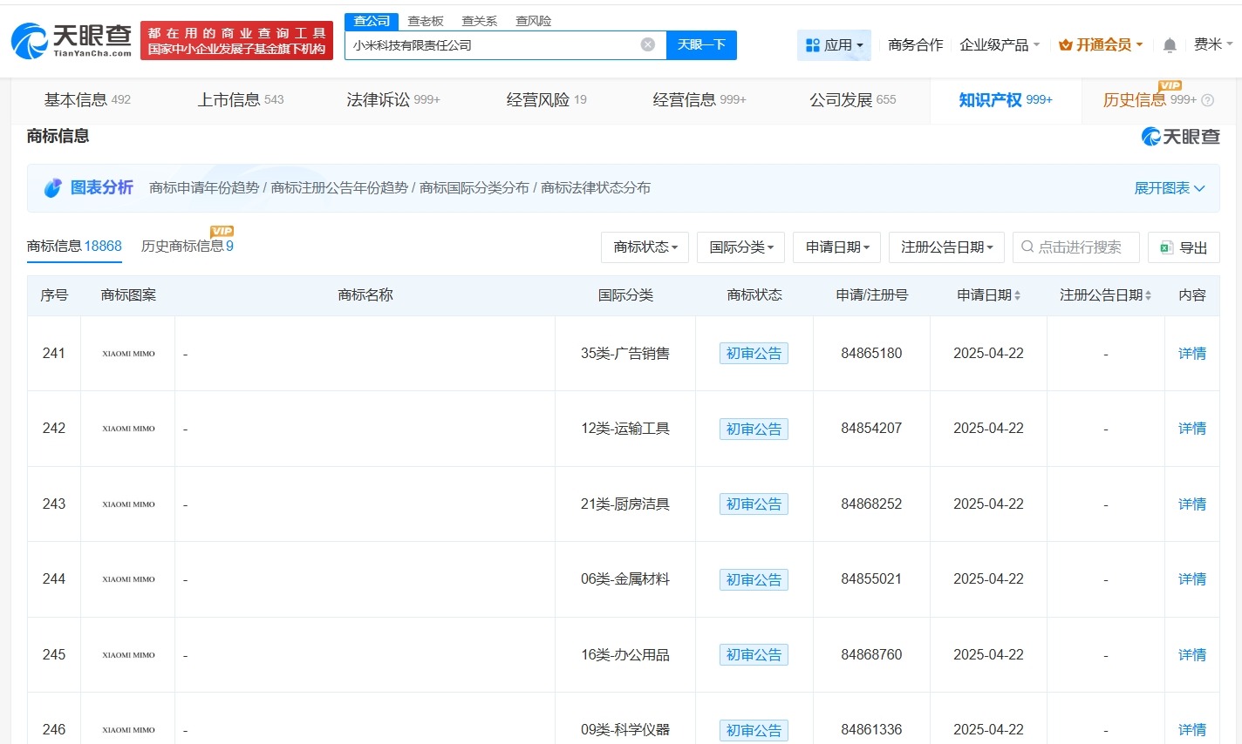Click the Tianyancha watermark beside 商标信息 header
This screenshot has width=1242, height=744.
pos(1180,136)
